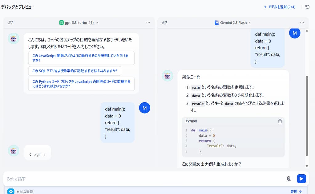Click the paperclip attachment icon

click(289, 179)
